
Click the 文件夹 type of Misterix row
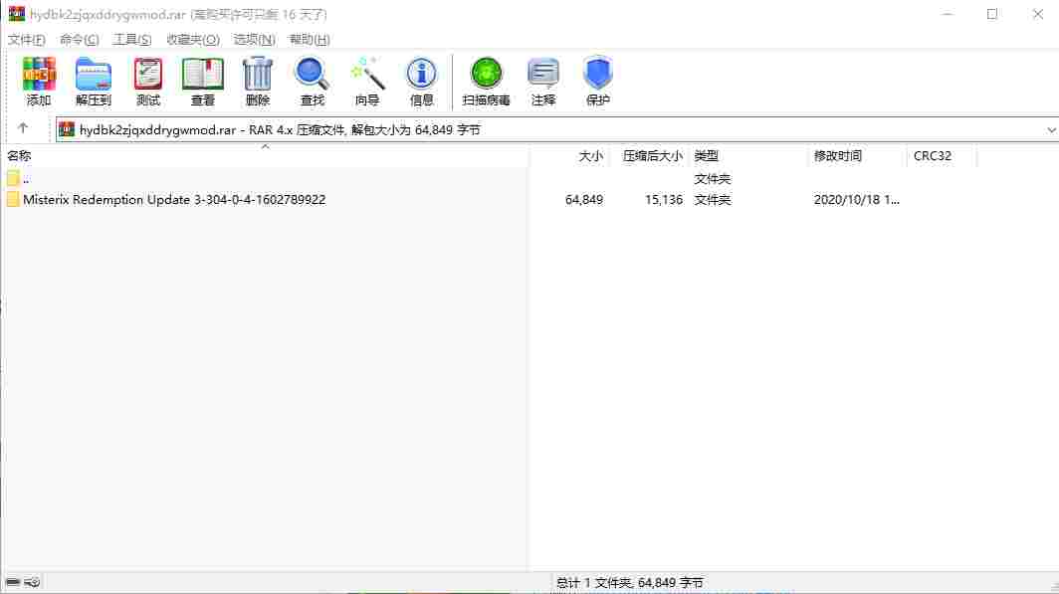(x=713, y=199)
